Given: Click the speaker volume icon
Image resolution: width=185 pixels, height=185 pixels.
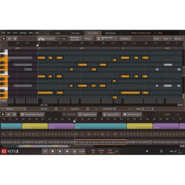Looking at the screenshot, I should click(x=147, y=151).
